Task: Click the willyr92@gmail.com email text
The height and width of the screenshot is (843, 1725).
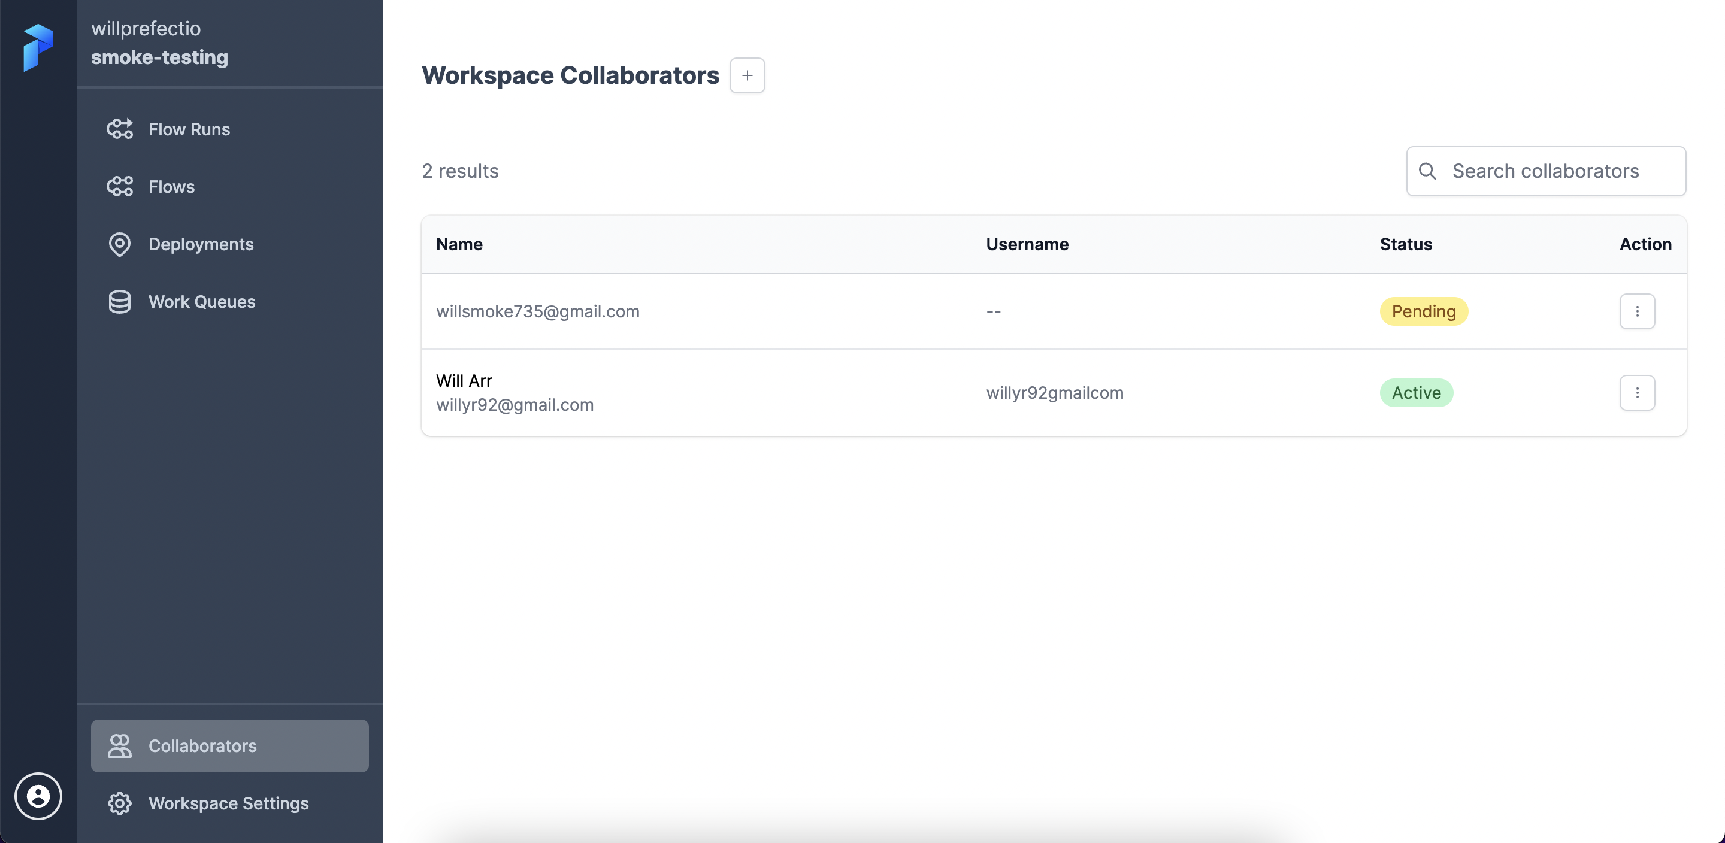Action: [515, 405]
